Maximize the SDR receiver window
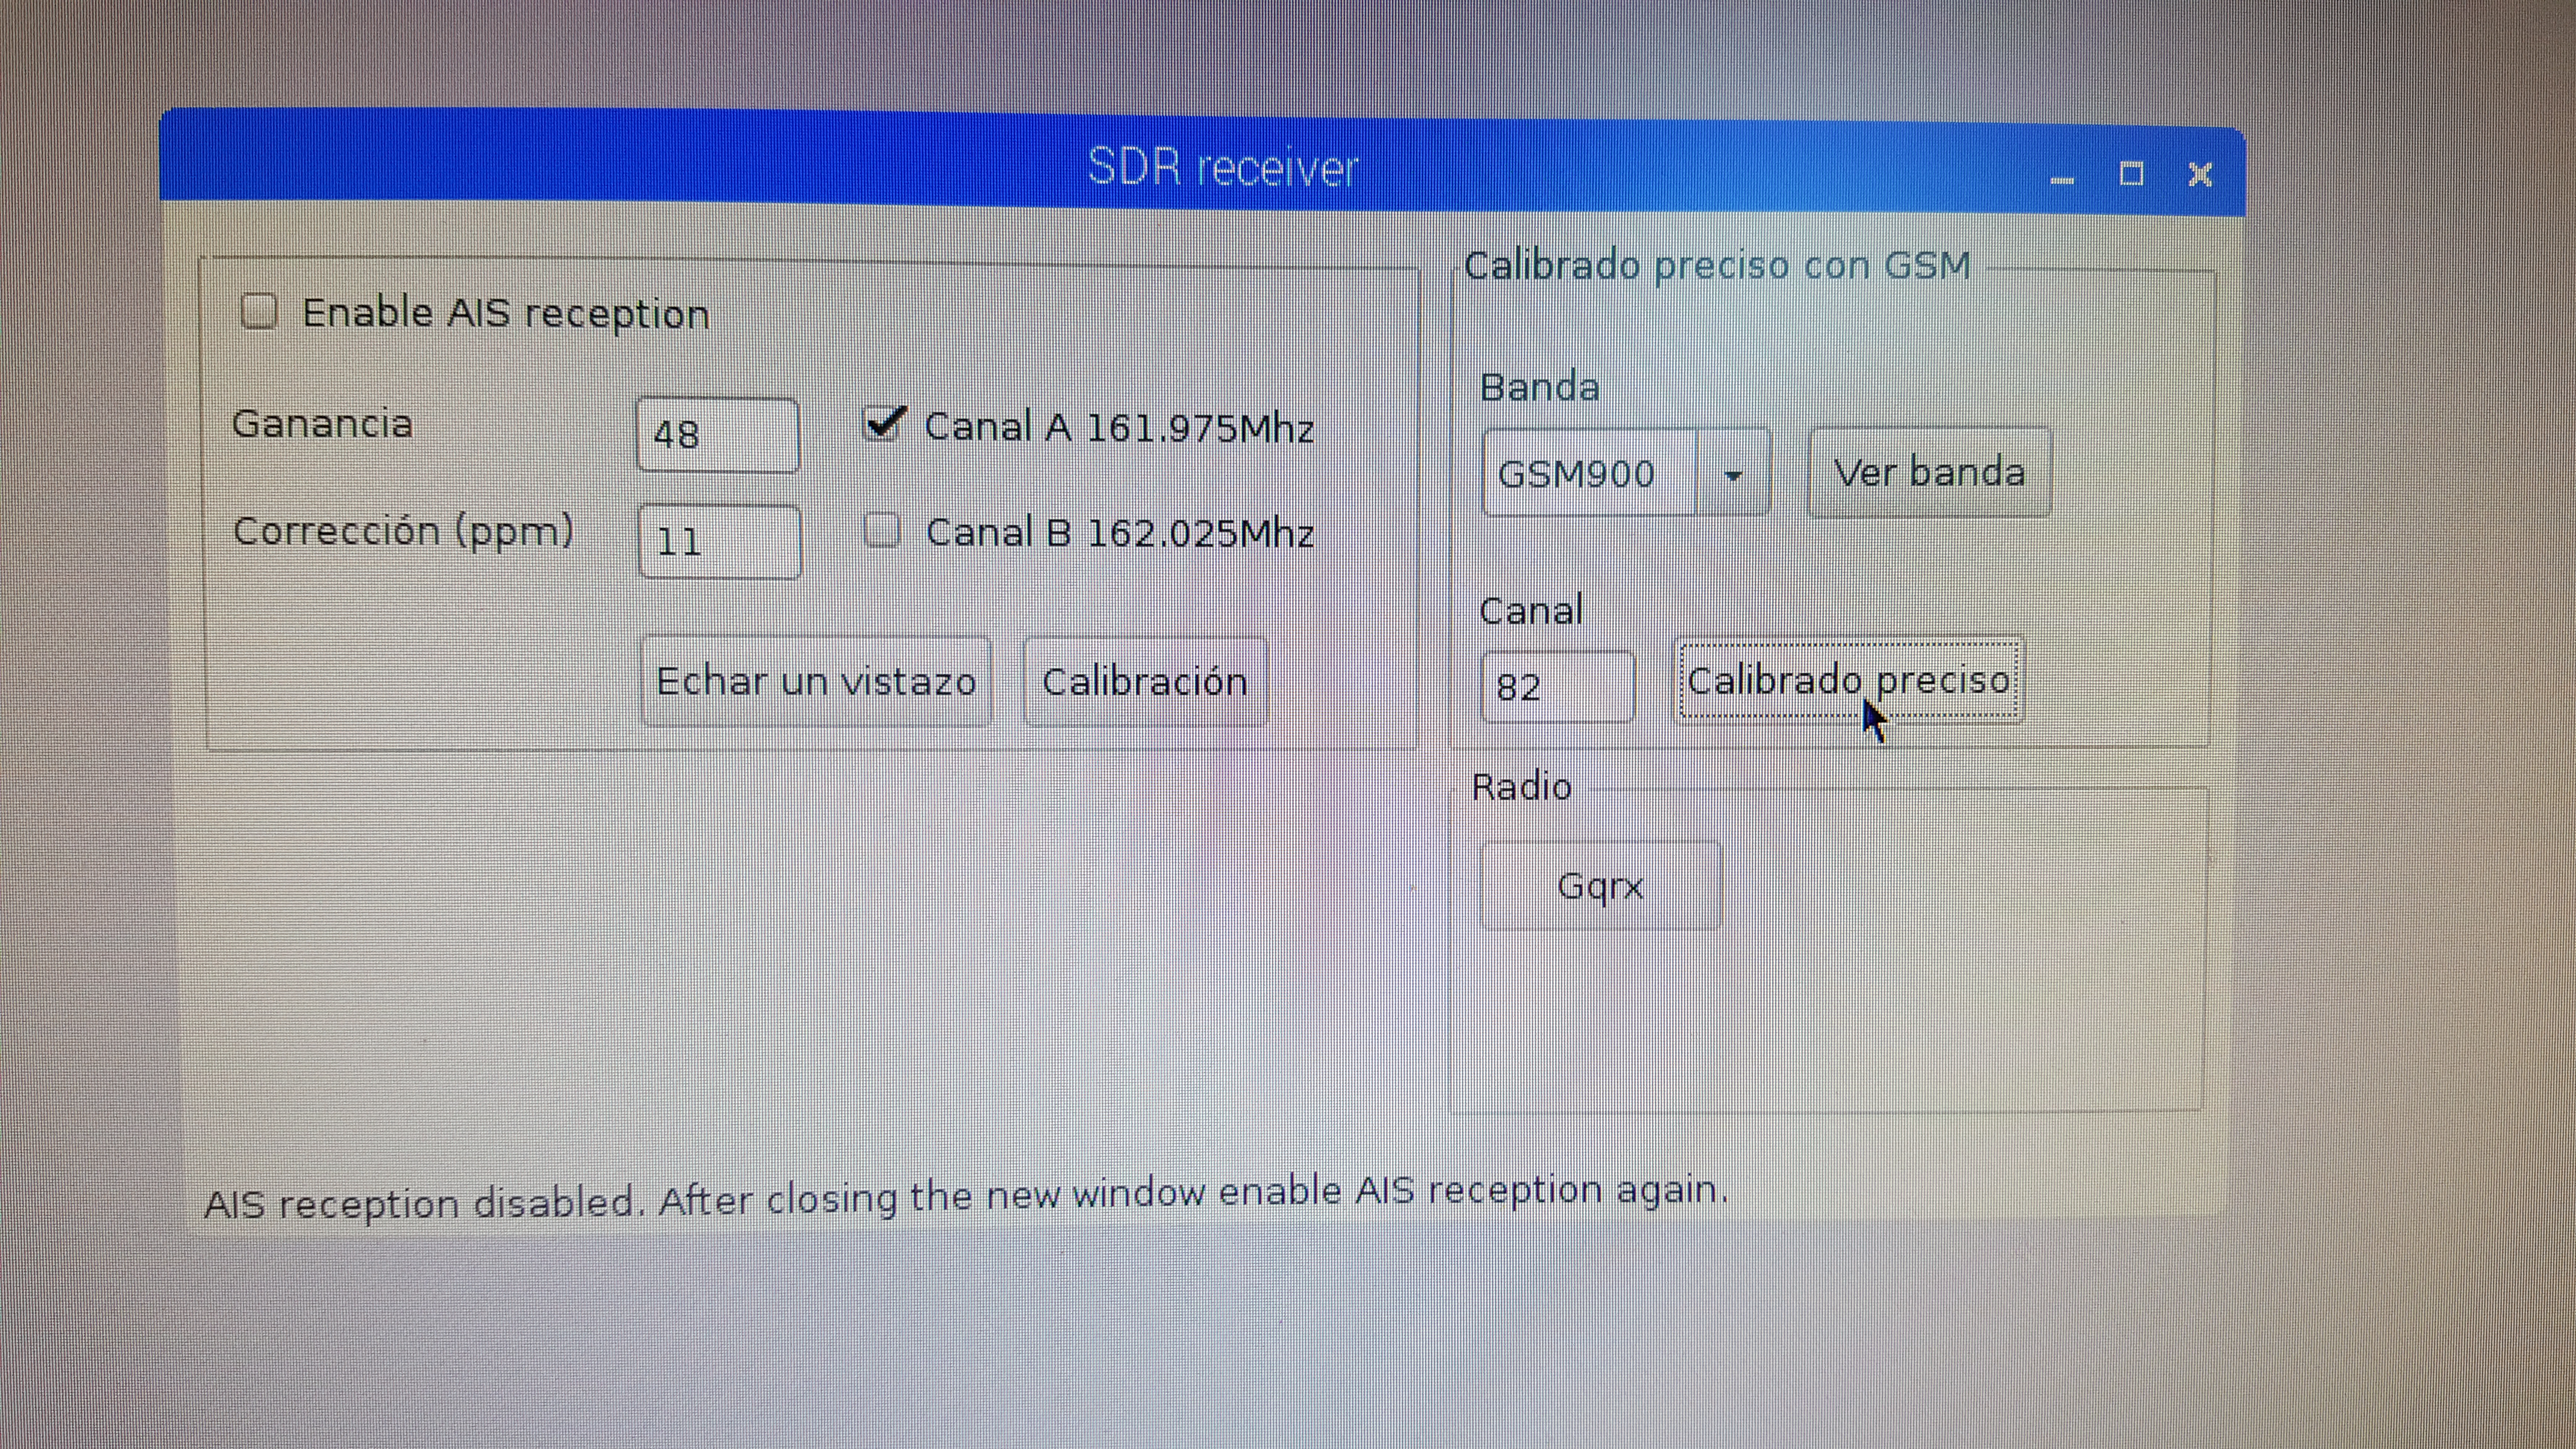Screen dimensions: 2576x1449 (x=2131, y=174)
